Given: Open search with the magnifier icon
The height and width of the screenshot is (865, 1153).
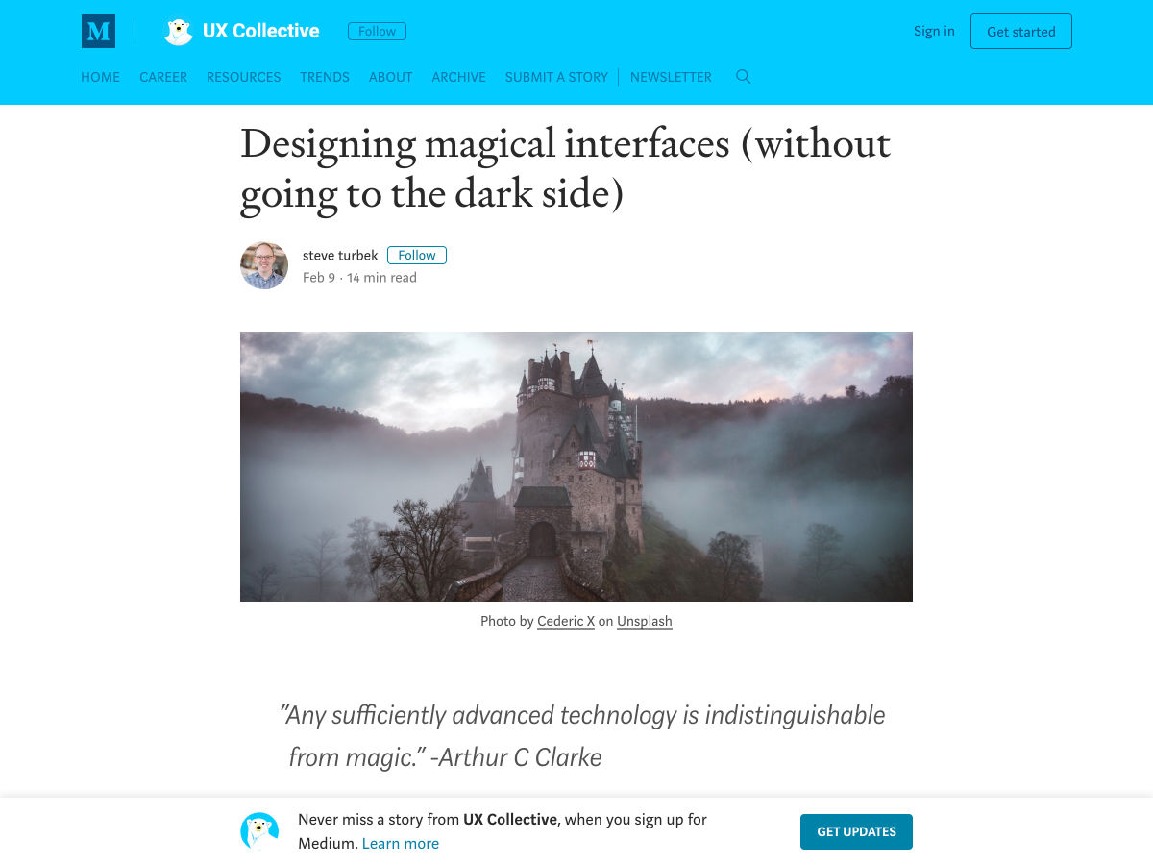Looking at the screenshot, I should click(x=743, y=77).
